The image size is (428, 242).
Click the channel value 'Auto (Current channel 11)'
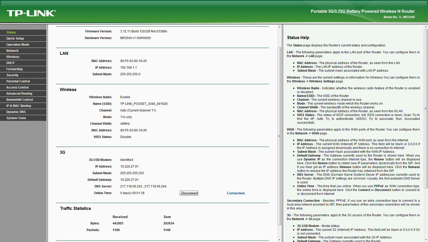(x=138, y=110)
